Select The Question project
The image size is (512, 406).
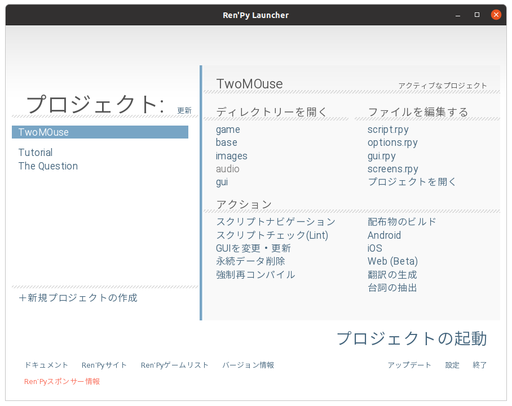pyautogui.click(x=48, y=166)
